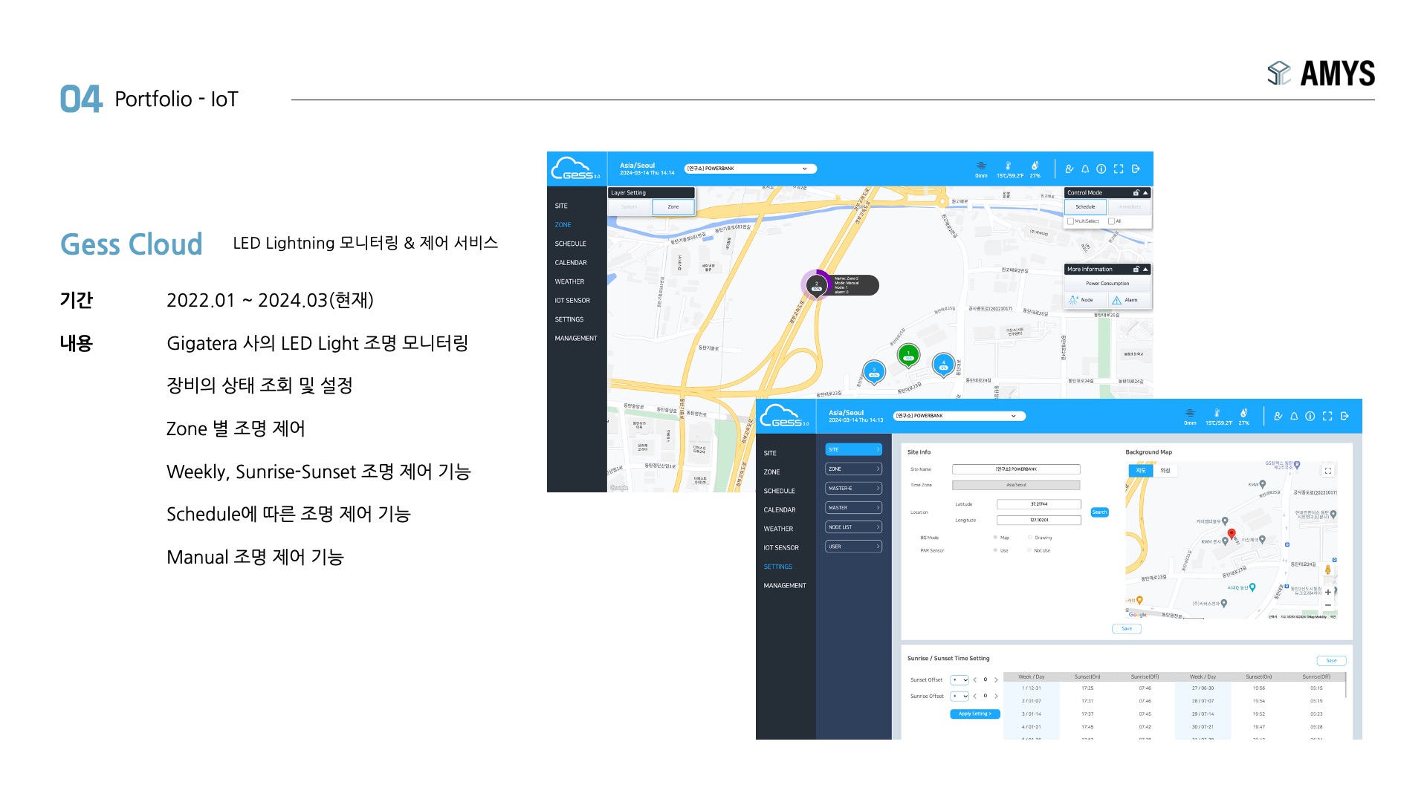Viewport: 1427px width, 802px height.
Task: Zoom in with the plus on Background Map
Action: (x=1328, y=593)
